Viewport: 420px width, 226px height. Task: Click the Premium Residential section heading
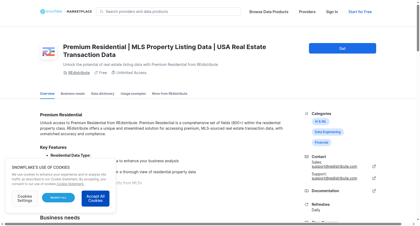61,115
